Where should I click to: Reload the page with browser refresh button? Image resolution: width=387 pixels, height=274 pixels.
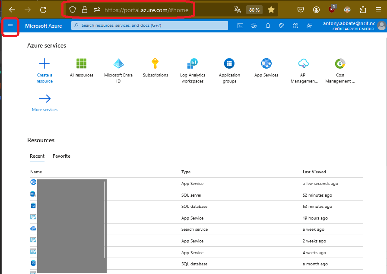pyautogui.click(x=43, y=10)
